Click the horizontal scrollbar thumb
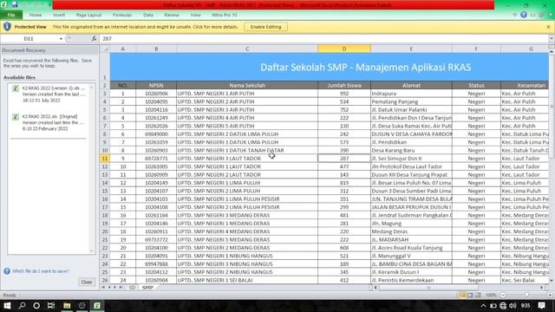 pos(428,288)
